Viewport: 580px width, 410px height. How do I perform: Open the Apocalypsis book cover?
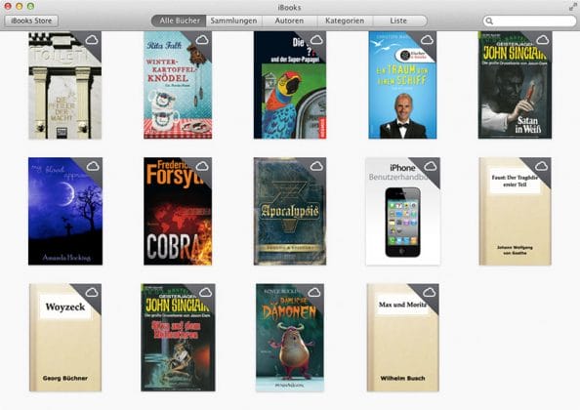click(x=290, y=211)
